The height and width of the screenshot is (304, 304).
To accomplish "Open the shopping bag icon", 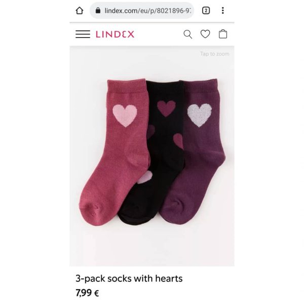I will click(223, 34).
